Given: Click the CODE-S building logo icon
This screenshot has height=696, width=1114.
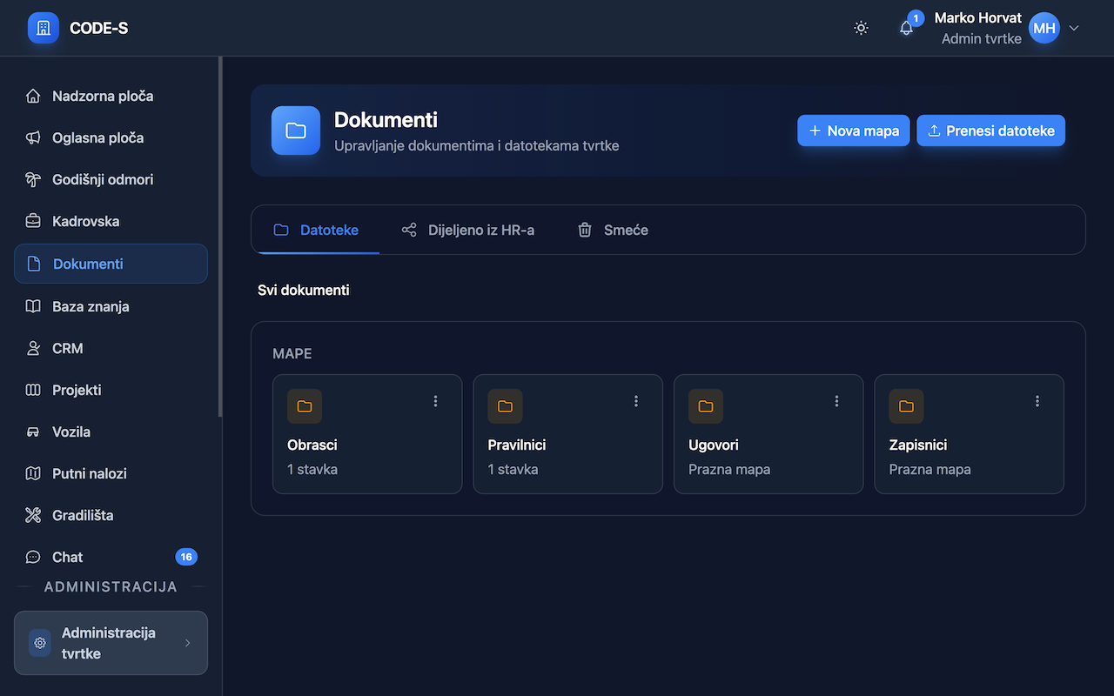Looking at the screenshot, I should [x=44, y=28].
